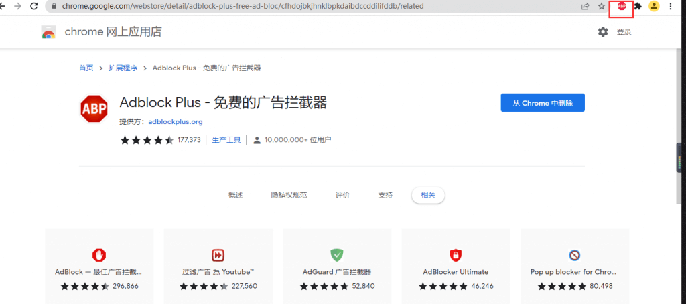The width and height of the screenshot is (686, 304).
Task: Click the Pop up blocker prohibition icon
Action: pyautogui.click(x=574, y=255)
